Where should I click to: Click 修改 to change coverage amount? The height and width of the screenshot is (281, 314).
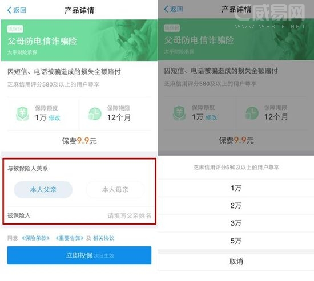(54, 118)
